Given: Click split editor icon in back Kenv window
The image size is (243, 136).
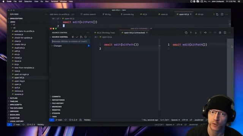Looking at the screenshot, I should pyautogui.click(x=222, y=14).
